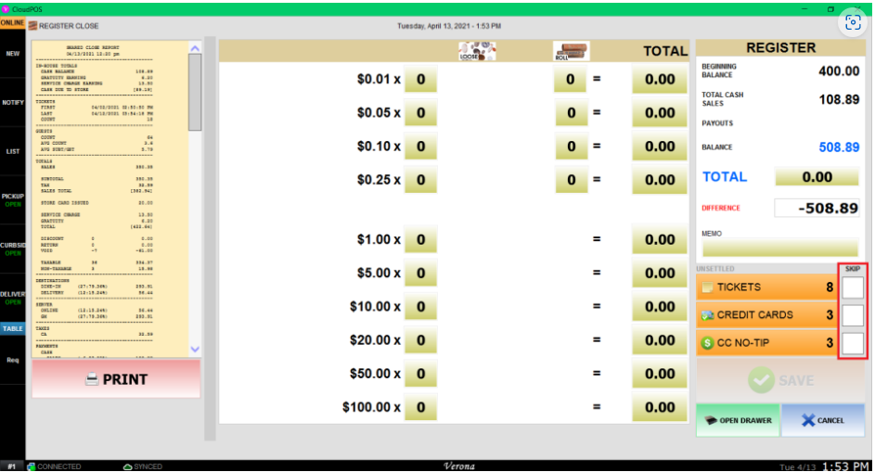Select the $0.25 loose count field
The image size is (875, 472).
[x=420, y=180]
